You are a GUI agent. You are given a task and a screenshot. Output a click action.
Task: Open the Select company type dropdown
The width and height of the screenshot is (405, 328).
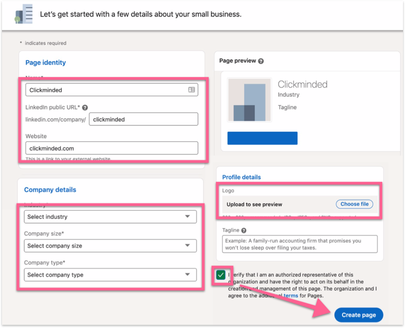110,275
